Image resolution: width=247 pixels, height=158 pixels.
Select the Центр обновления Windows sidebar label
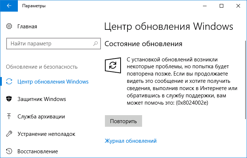(53, 81)
